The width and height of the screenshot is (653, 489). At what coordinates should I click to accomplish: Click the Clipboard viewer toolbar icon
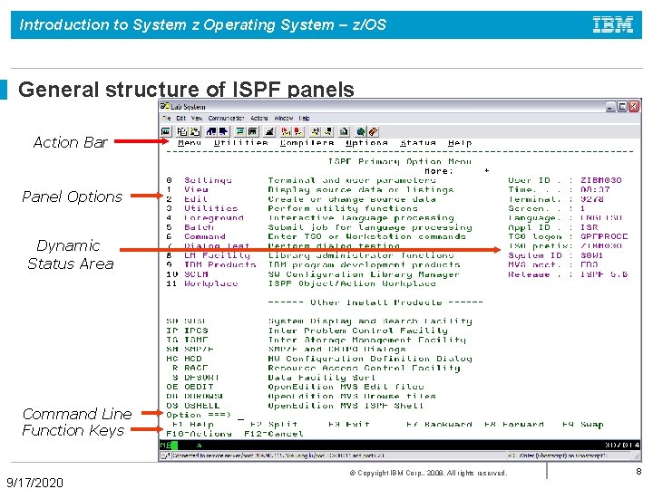(344, 132)
